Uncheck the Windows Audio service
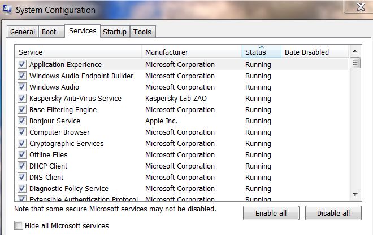This screenshot has width=373, height=235. point(22,87)
